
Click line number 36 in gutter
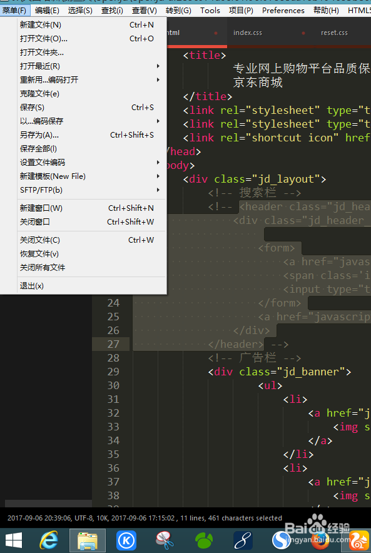(113, 468)
